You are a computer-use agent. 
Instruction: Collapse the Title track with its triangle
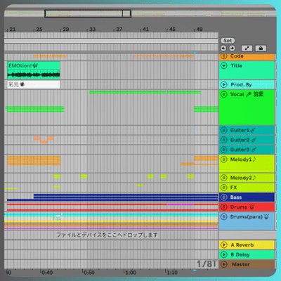point(224,65)
